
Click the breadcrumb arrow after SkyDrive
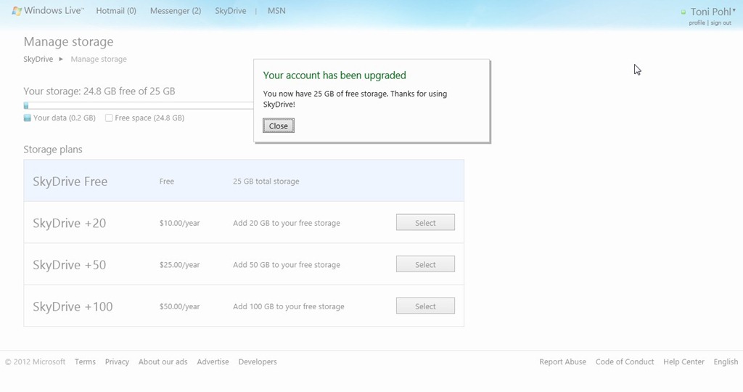(61, 59)
